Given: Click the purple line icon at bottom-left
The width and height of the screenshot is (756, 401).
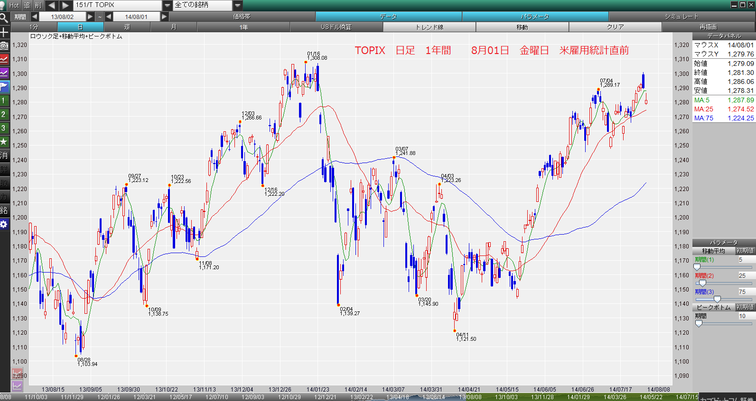Looking at the screenshot, I should coord(18,386).
